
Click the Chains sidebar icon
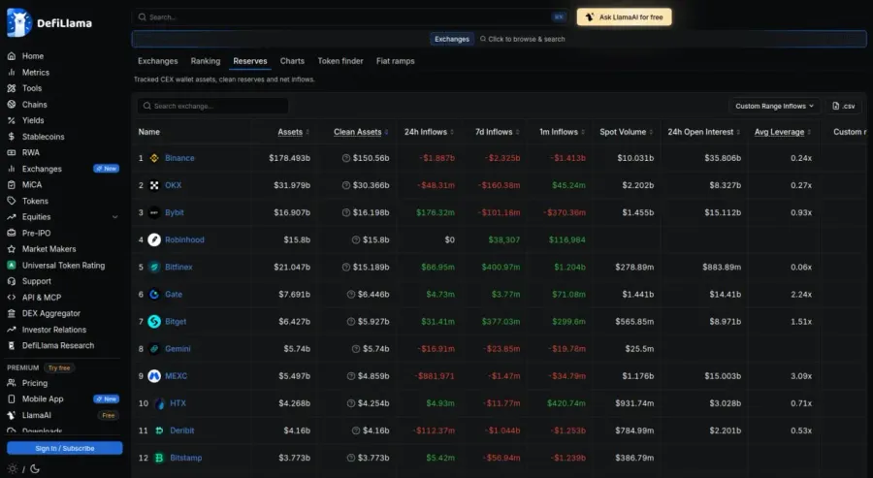point(11,104)
